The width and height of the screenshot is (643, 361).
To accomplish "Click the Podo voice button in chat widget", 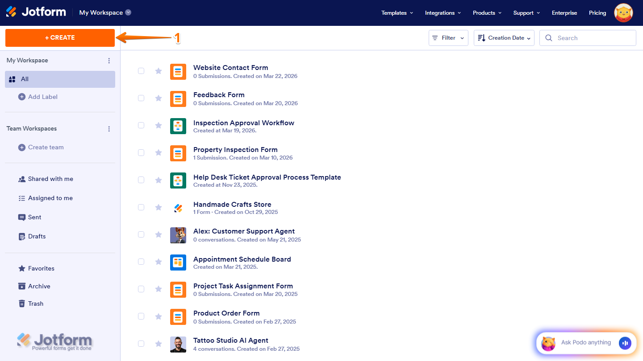I will click(625, 343).
